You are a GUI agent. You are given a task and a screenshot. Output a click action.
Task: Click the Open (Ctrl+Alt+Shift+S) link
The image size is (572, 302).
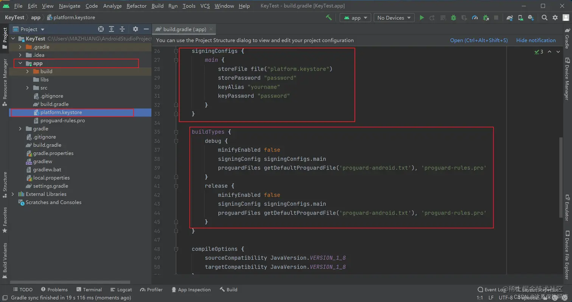point(479,40)
